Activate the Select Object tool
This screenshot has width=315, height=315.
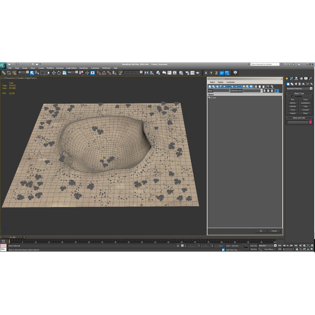pyautogui.click(x=32, y=73)
